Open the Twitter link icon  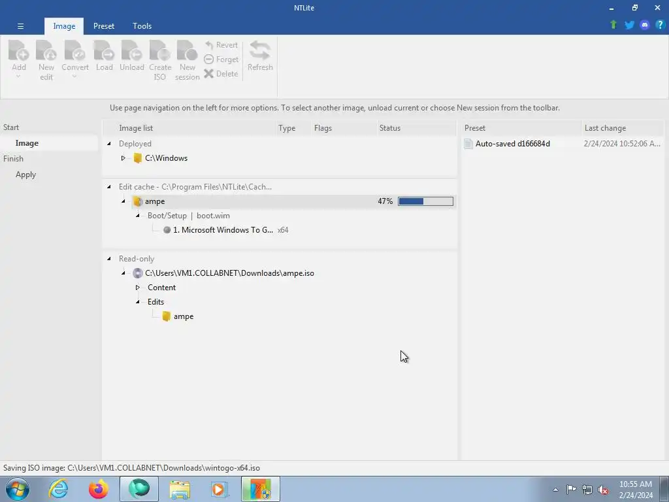point(629,25)
